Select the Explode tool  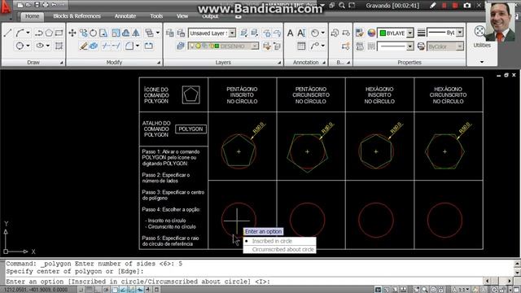[x=94, y=46]
